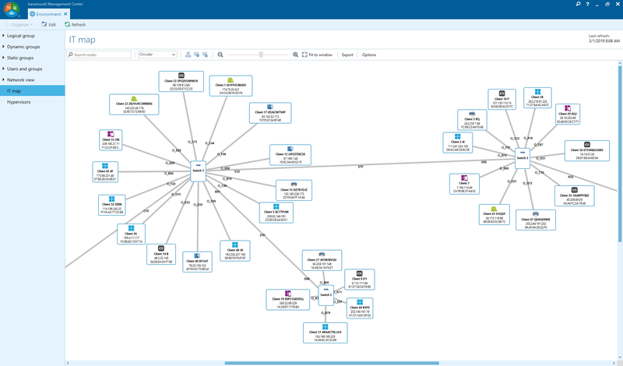Select the Switch 2 node
This screenshot has width=623, height=366.
tap(522, 158)
